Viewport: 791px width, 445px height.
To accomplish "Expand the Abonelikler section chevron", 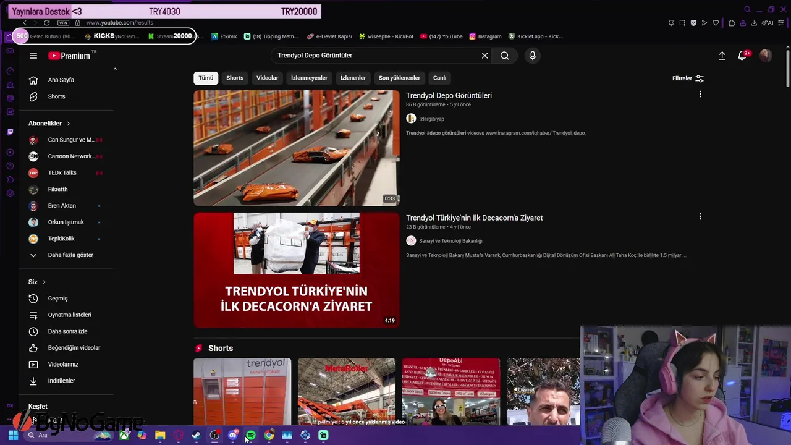I will [x=69, y=124].
